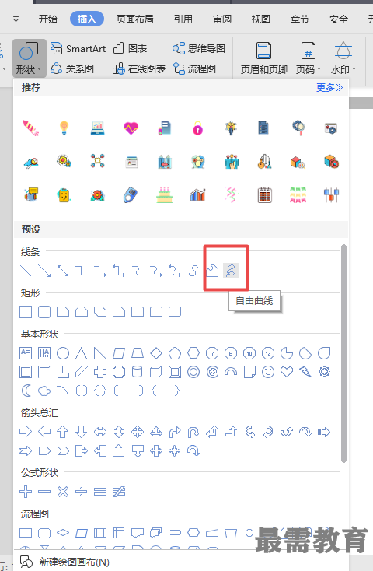Click 新建绘图画布(N) new drawing canvas
Screen dimensions: 373x571
click(x=65, y=562)
